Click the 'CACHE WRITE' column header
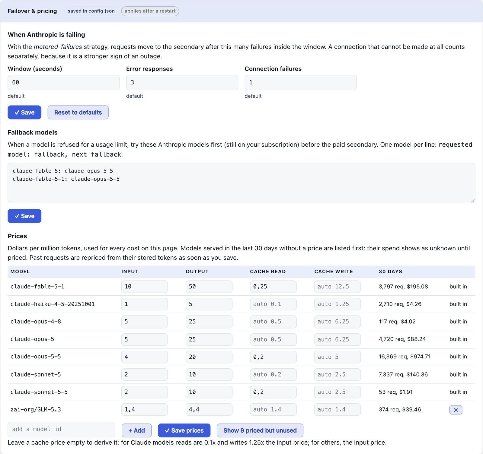This screenshot has height=454, width=483. coord(334,271)
